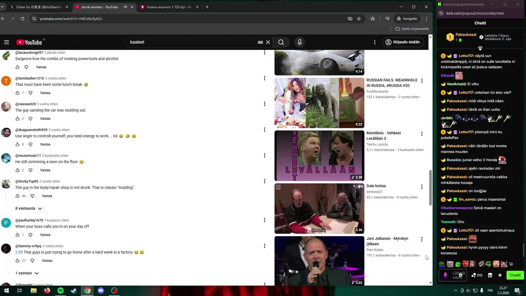This screenshot has height=296, width=526.
Task: Open Spotify from the Windows taskbar
Action: pos(60,291)
